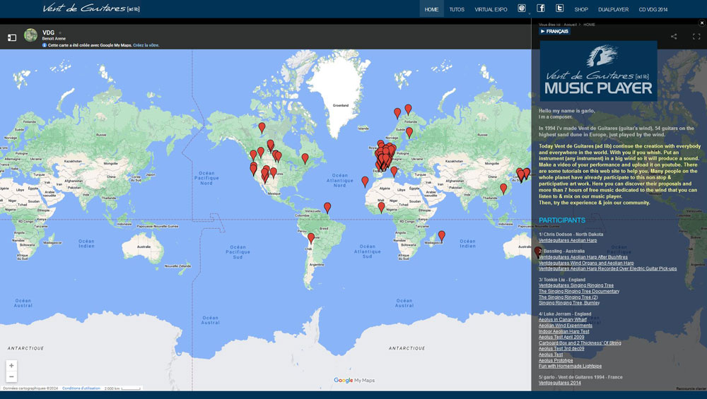This screenshot has width=707, height=399.
Task: Select the map pin near Peru and Bolivia
Action: (311, 238)
